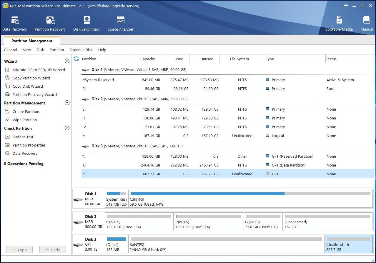Viewport: 376px width, 263px height.
Task: Select System Reserved block in Disk 1 map
Action: tap(116, 199)
